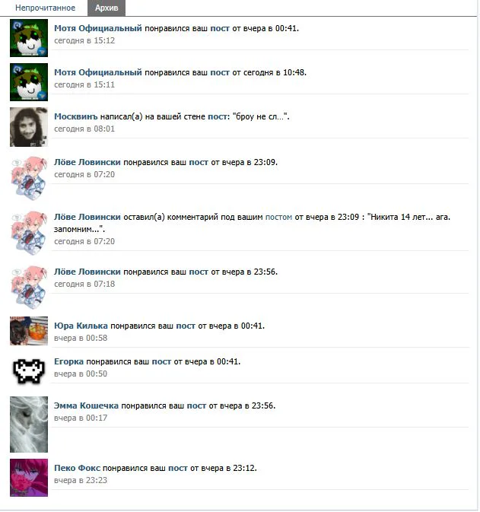Image resolution: width=480 pixels, height=512 pixels.
Task: Click the Пеко Фокс avatar
Action: [29, 478]
